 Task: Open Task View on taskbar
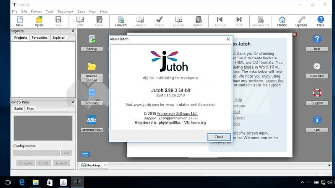point(8,182)
